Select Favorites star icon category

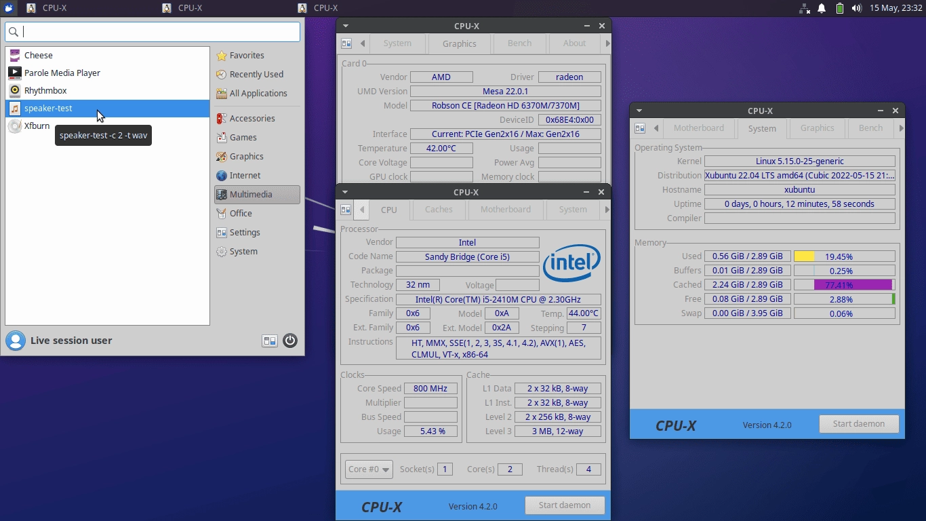(x=221, y=56)
